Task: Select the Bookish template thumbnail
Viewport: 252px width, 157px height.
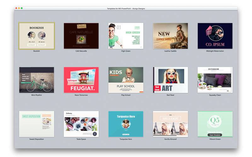Action: click(37, 36)
